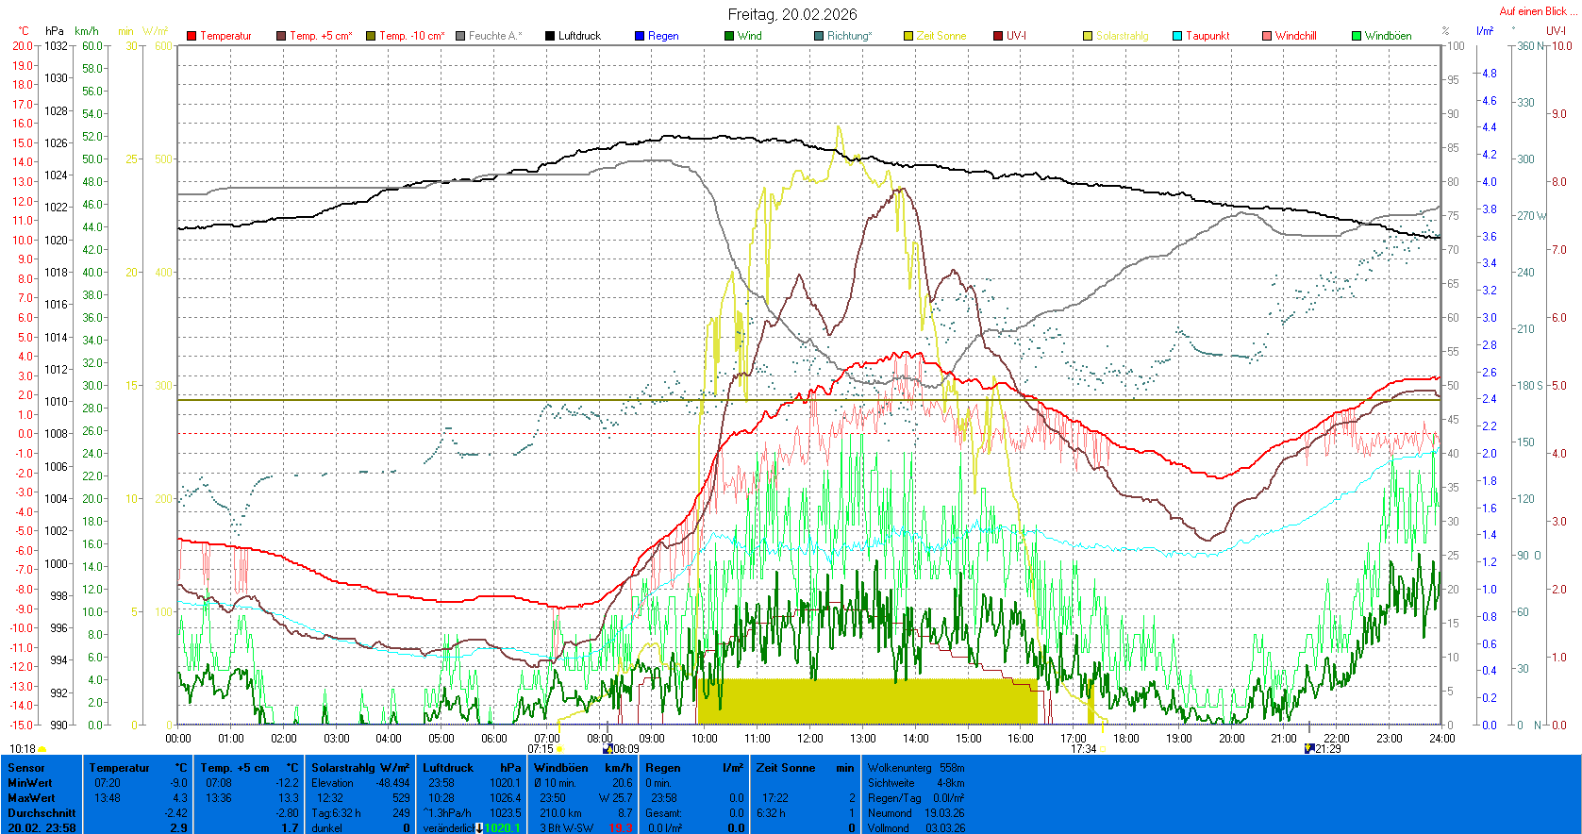Click the blue Regen legend square

pos(640,36)
